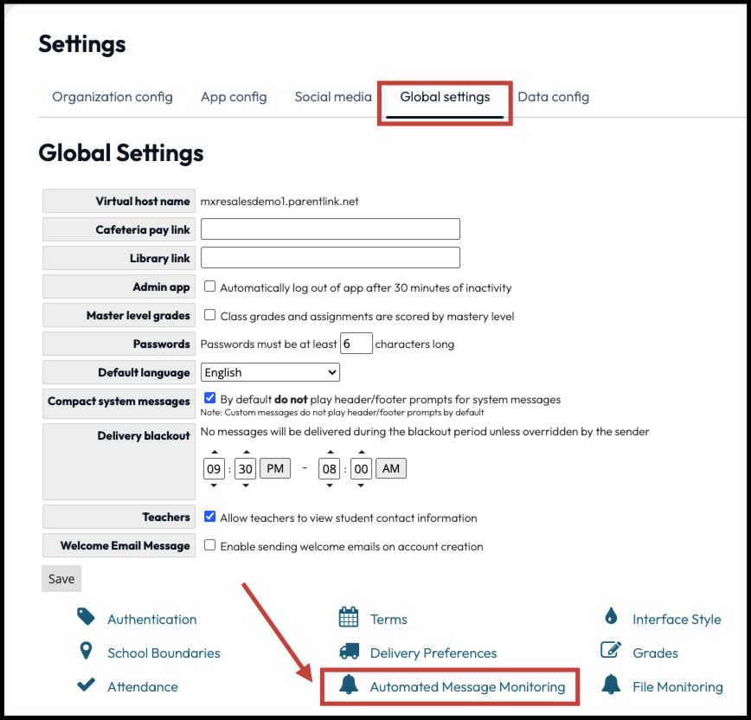751x720 pixels.
Task: Click the Save button
Action: (x=61, y=578)
